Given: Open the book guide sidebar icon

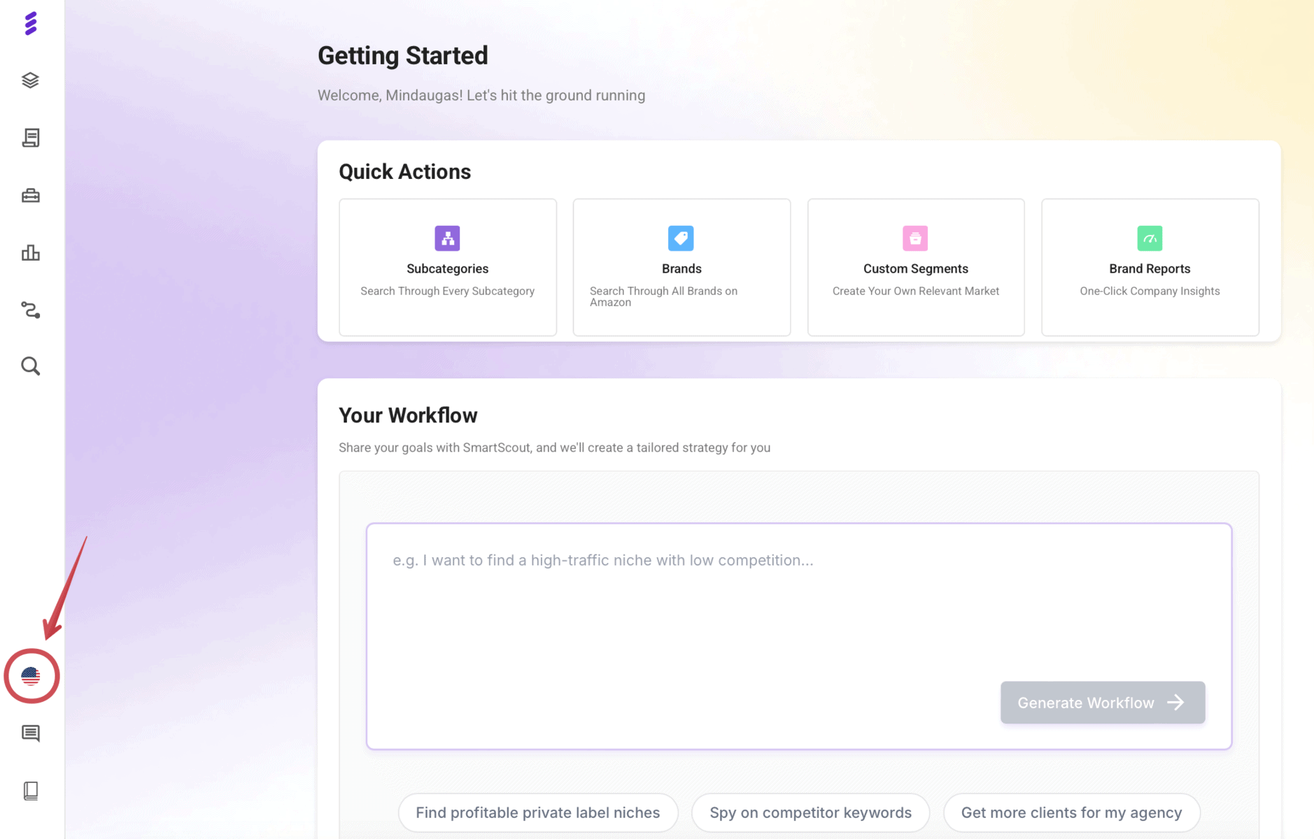Looking at the screenshot, I should (x=31, y=791).
